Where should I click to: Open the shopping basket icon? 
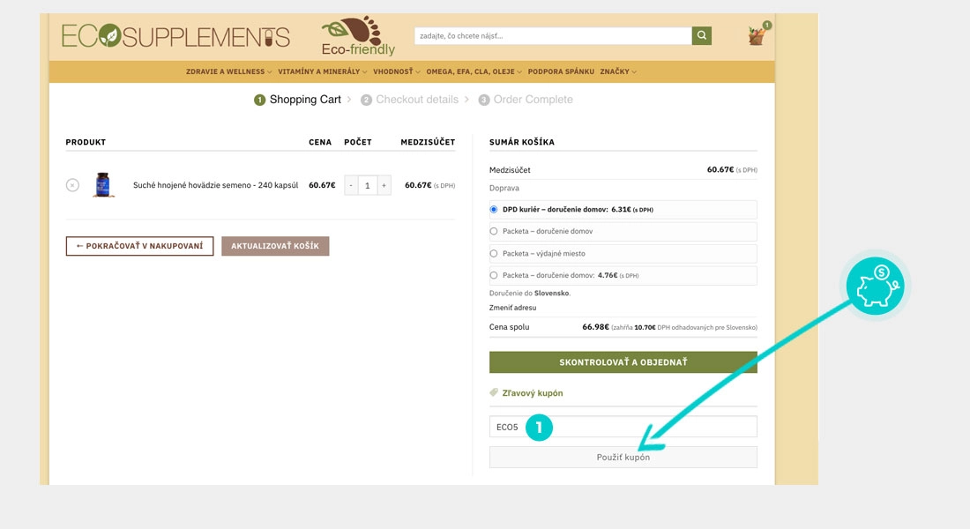pyautogui.click(x=755, y=34)
